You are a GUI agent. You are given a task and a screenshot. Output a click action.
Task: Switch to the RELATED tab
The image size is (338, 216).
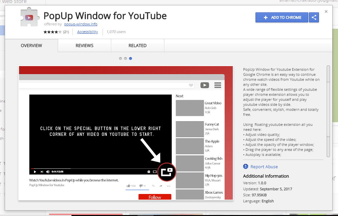pos(138,45)
